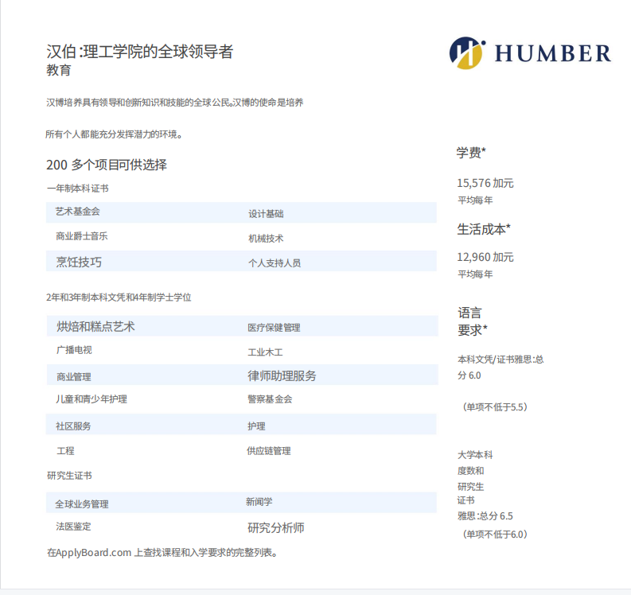Click the 工业木工 entry

point(265,352)
